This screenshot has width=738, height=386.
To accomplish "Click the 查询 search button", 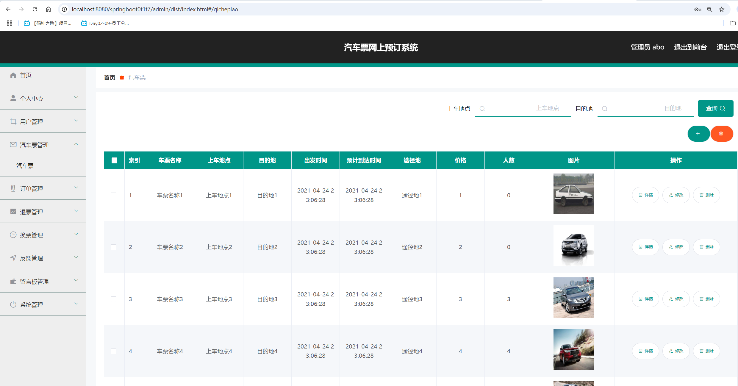I will click(715, 108).
